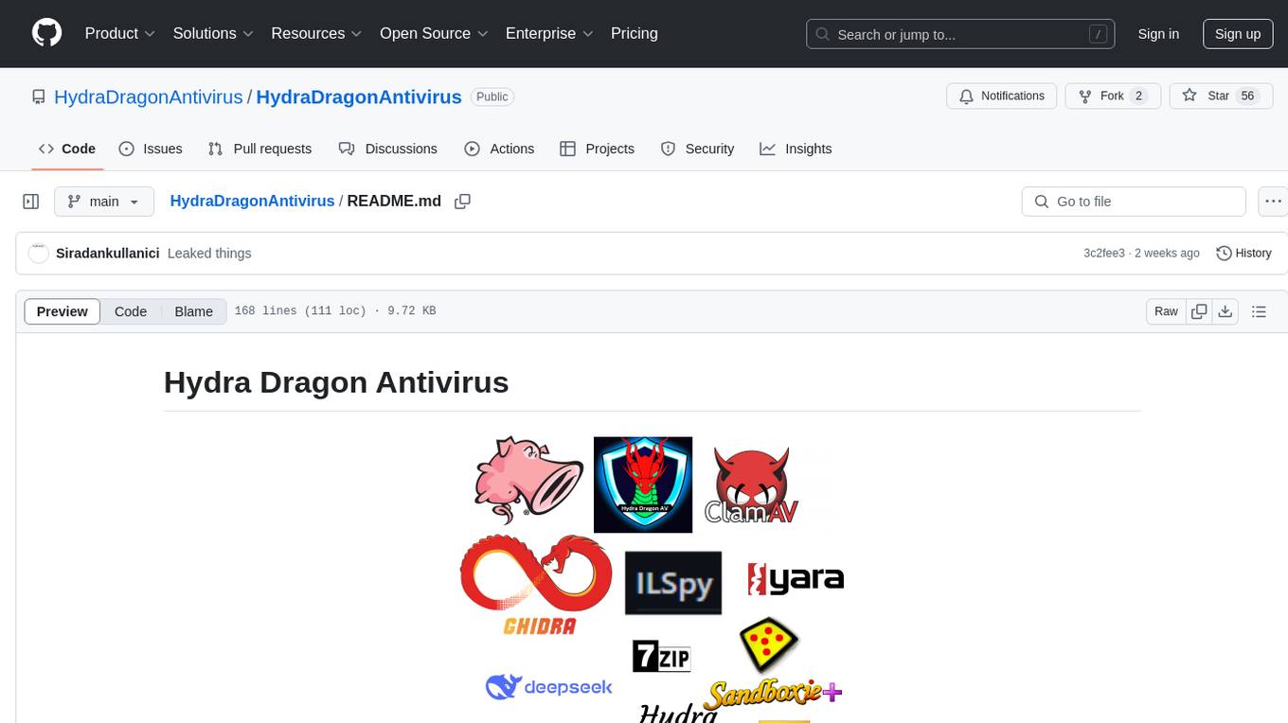Open the main branch selector dropdown
1288x723 pixels.
point(104,202)
